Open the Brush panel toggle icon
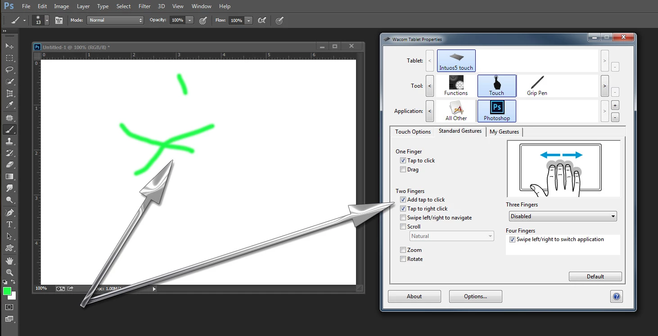 [59, 20]
